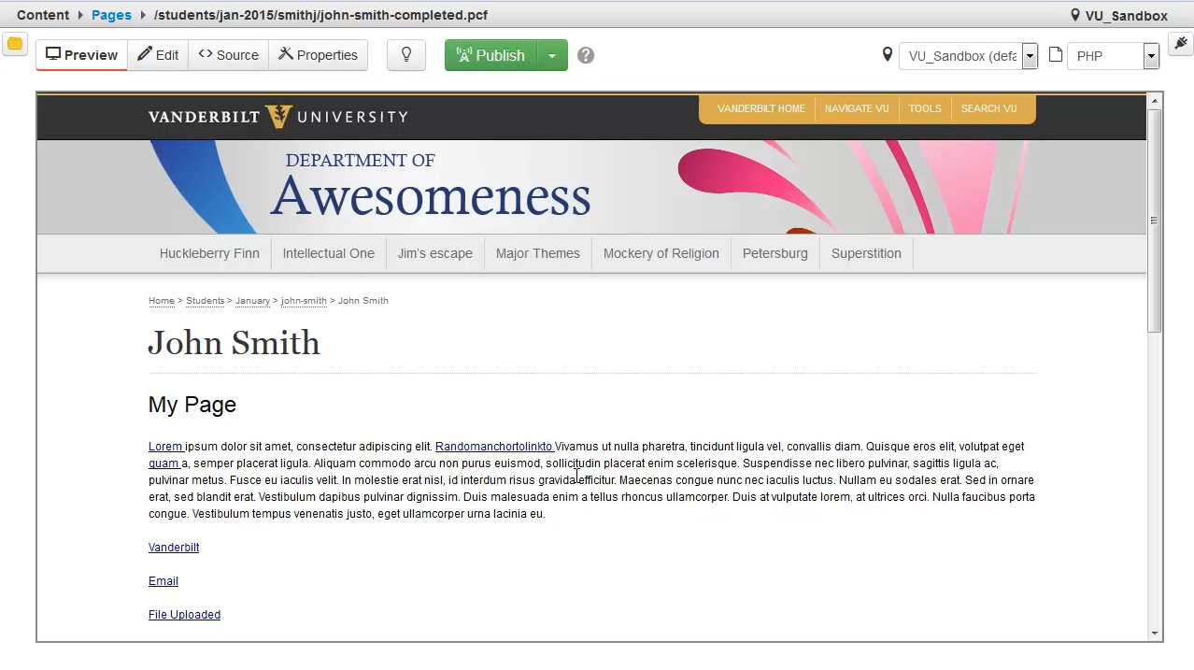The width and height of the screenshot is (1194, 670).
Task: Click the lightbulb page check icon
Action: tap(406, 55)
